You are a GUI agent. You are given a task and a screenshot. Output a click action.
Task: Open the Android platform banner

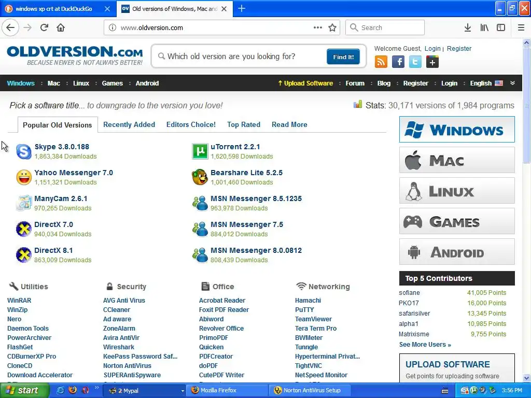point(457,252)
